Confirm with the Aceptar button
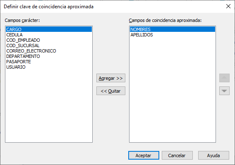The height and width of the screenshot is (165, 235). tap(144, 155)
